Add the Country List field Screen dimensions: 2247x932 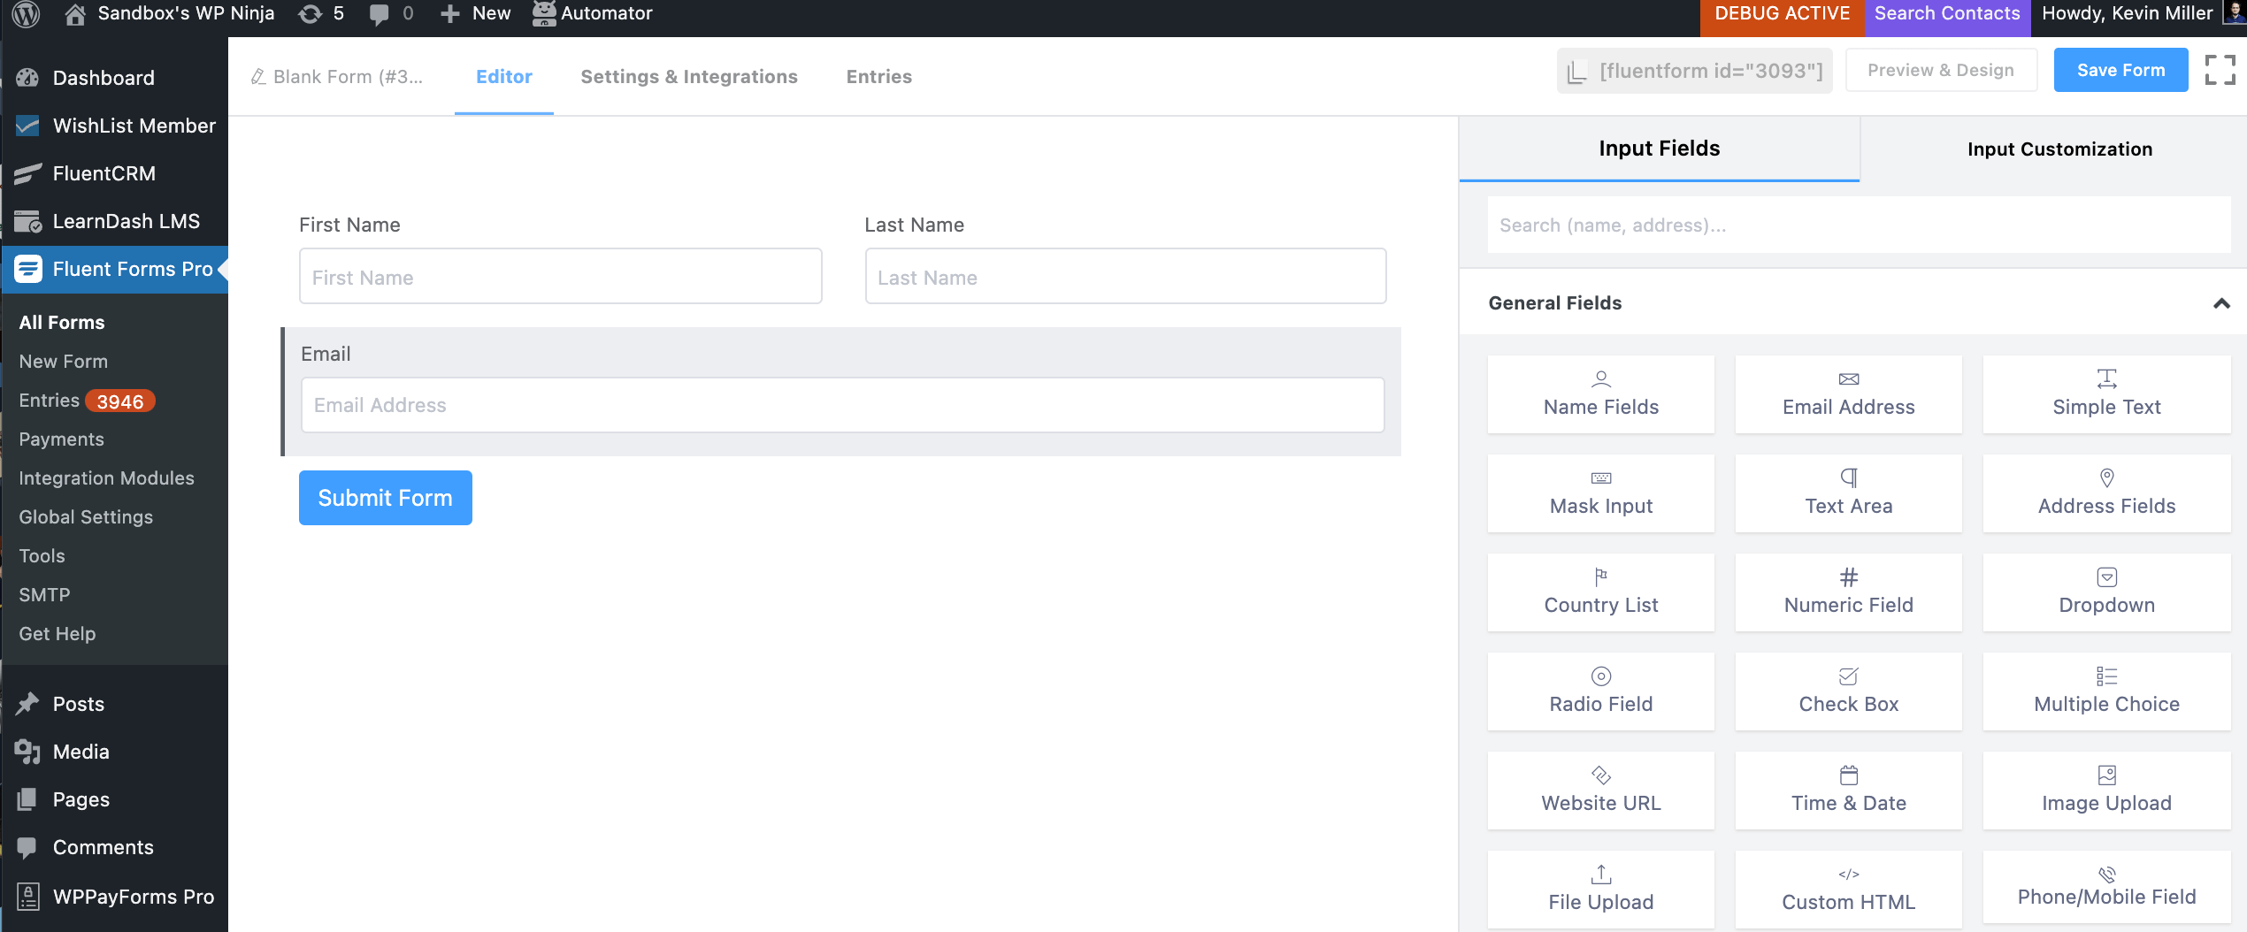[x=1600, y=592]
